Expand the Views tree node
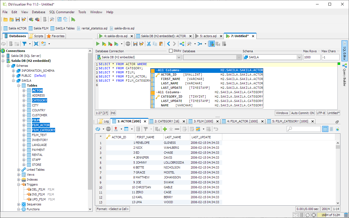The image size is (349, 218). click(19, 175)
